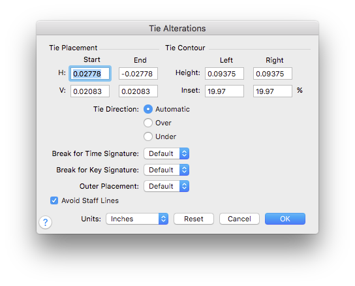Click the Cancel button

pyautogui.click(x=239, y=219)
